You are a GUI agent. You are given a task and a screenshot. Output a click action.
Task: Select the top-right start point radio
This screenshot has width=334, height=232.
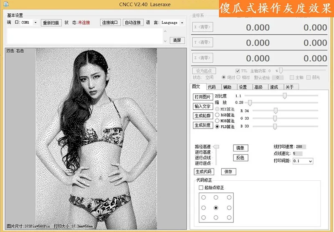pyautogui.click(x=229, y=197)
